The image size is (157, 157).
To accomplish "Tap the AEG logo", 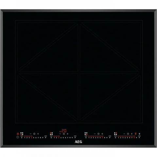I will point(78,142).
